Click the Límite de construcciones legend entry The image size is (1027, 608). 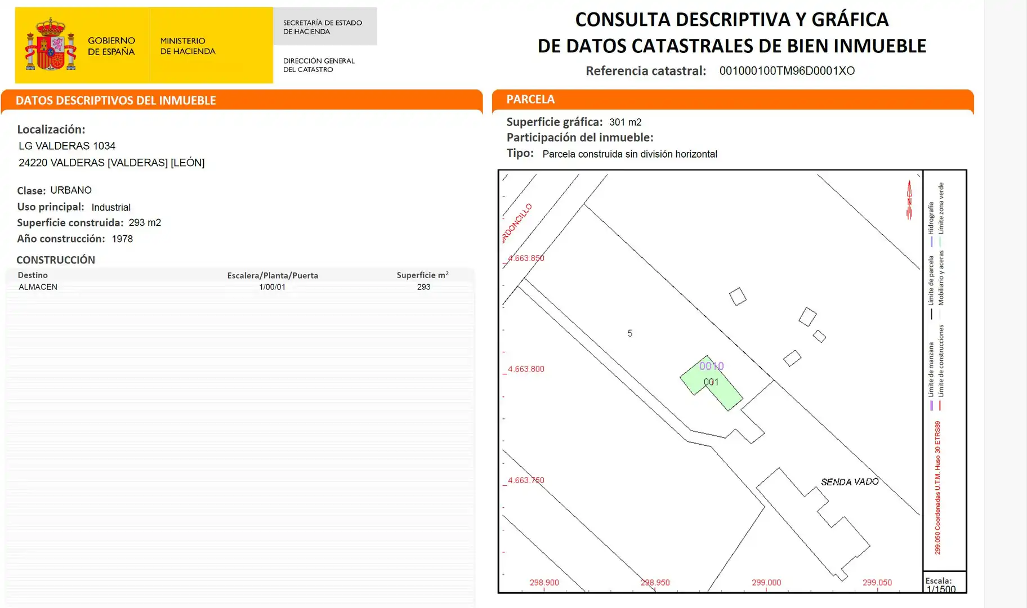coord(941,367)
